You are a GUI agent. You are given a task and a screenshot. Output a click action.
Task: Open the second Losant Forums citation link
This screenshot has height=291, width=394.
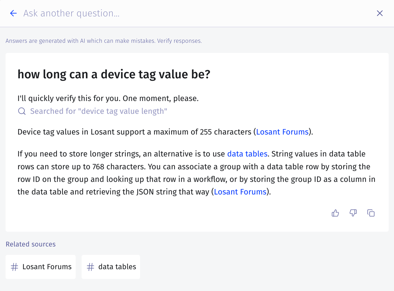pos(240,192)
